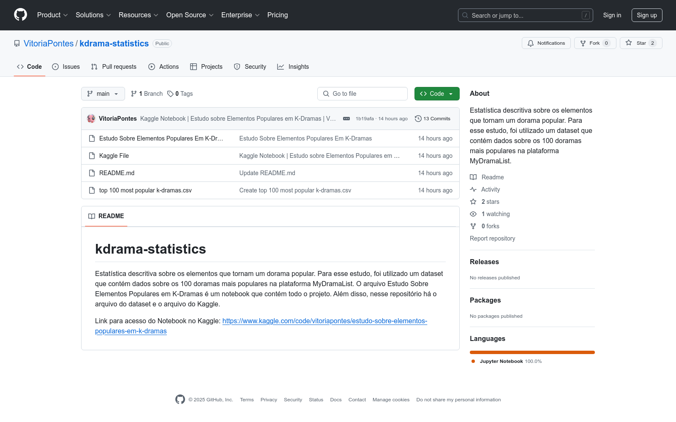This screenshot has height=422, width=676.
Task: Click 0 Tags link
Action: pos(180,94)
